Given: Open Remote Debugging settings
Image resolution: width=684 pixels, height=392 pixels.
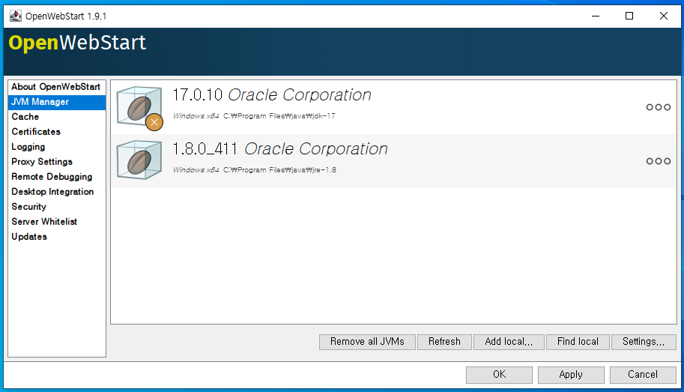Looking at the screenshot, I should [57, 177].
